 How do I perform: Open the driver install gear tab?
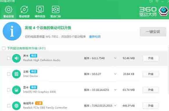pos(8,12)
